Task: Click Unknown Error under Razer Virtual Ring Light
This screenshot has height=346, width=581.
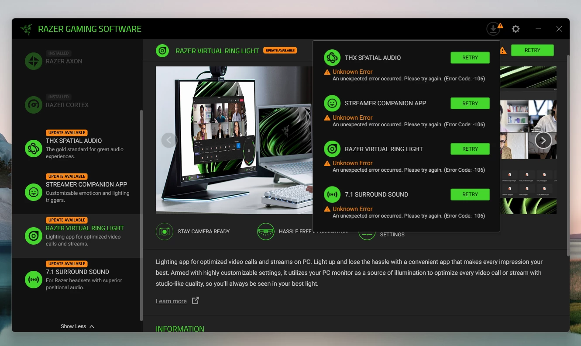Action: pyautogui.click(x=353, y=163)
